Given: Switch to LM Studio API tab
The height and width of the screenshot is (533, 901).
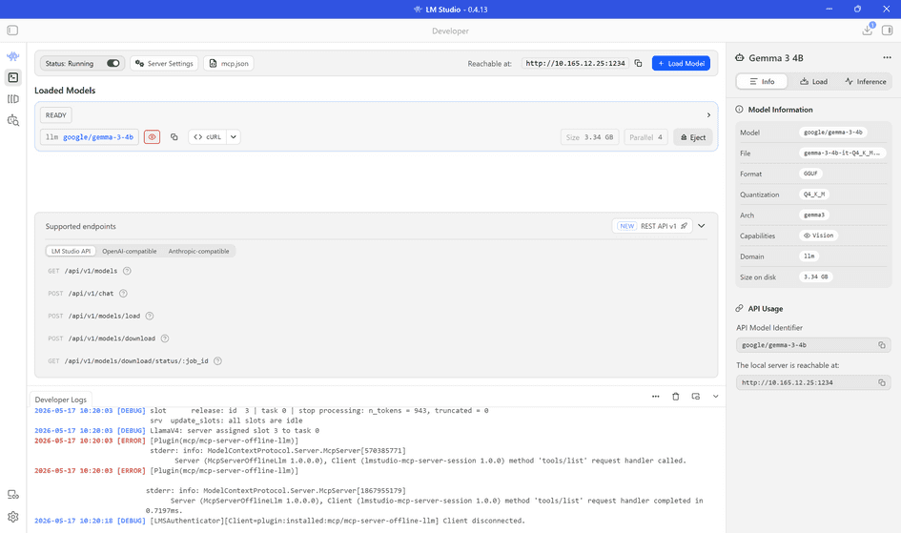Looking at the screenshot, I should pos(71,251).
